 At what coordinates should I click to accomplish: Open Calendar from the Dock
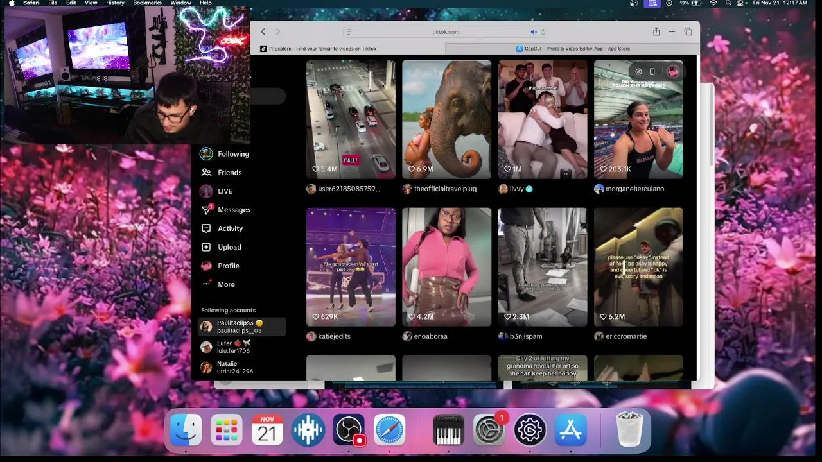(267, 429)
